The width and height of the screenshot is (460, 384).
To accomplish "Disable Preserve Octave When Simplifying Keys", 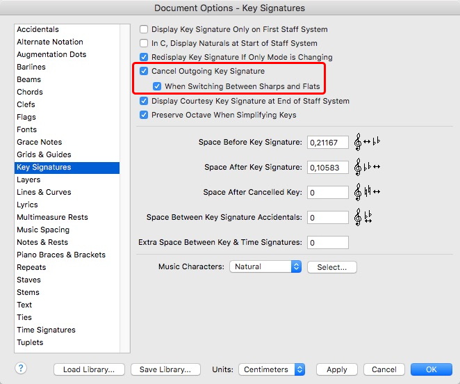I will pyautogui.click(x=144, y=115).
